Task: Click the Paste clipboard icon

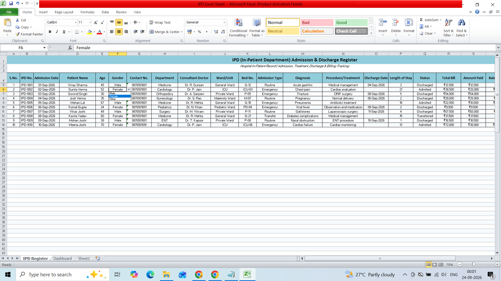Action: [x=7, y=23]
